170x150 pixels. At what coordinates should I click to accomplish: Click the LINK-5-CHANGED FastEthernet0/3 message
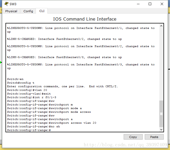(64, 57)
